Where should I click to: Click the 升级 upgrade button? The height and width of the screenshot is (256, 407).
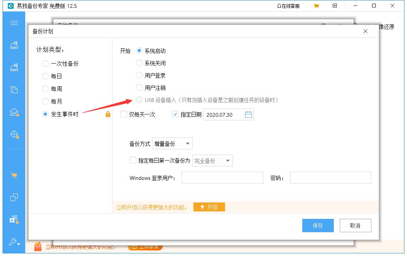(209, 207)
